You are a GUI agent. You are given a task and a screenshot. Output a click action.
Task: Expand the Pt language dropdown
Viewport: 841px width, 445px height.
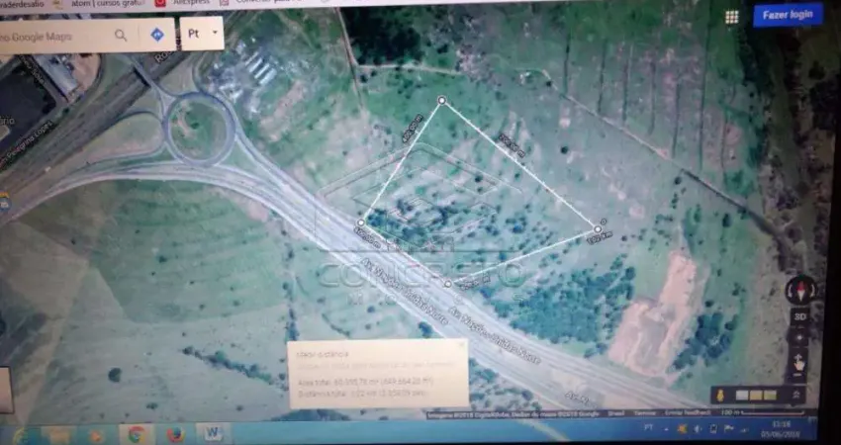(216, 33)
